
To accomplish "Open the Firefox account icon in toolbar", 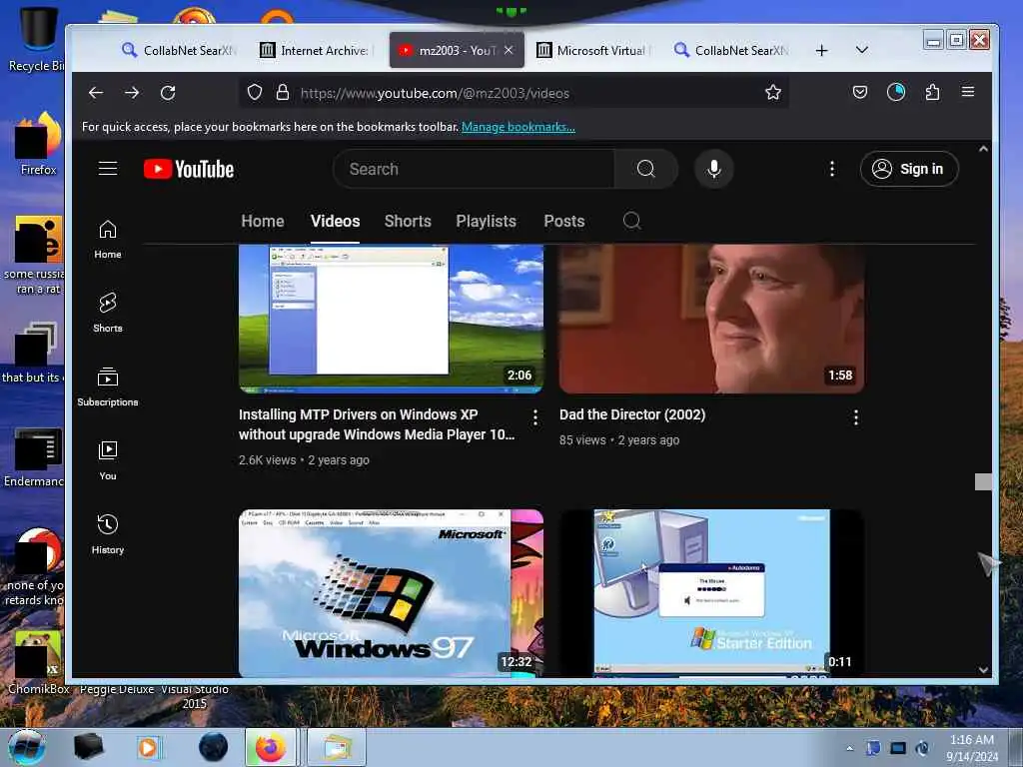I will [896, 93].
